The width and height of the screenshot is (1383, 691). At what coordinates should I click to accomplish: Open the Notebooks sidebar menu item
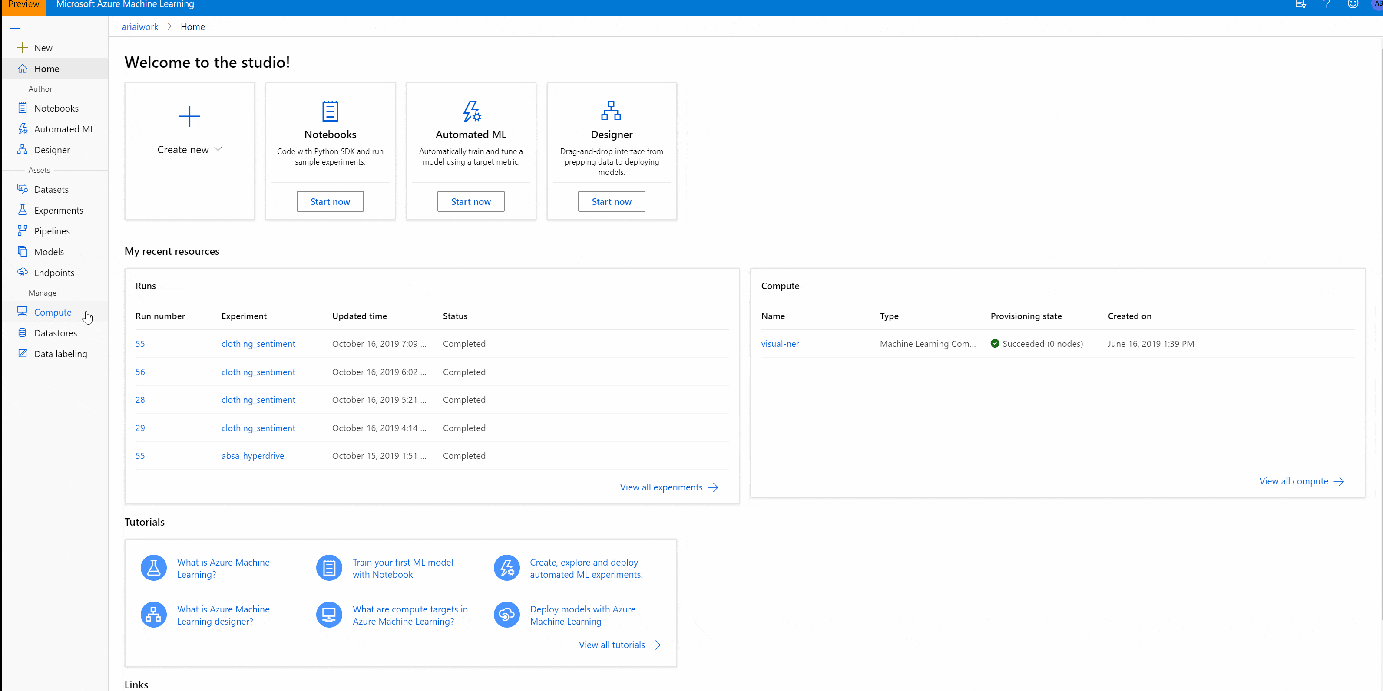click(55, 108)
